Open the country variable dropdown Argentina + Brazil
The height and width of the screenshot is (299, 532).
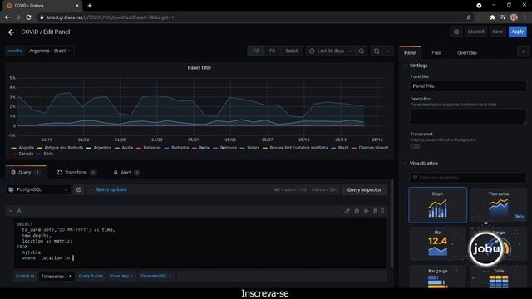point(50,51)
